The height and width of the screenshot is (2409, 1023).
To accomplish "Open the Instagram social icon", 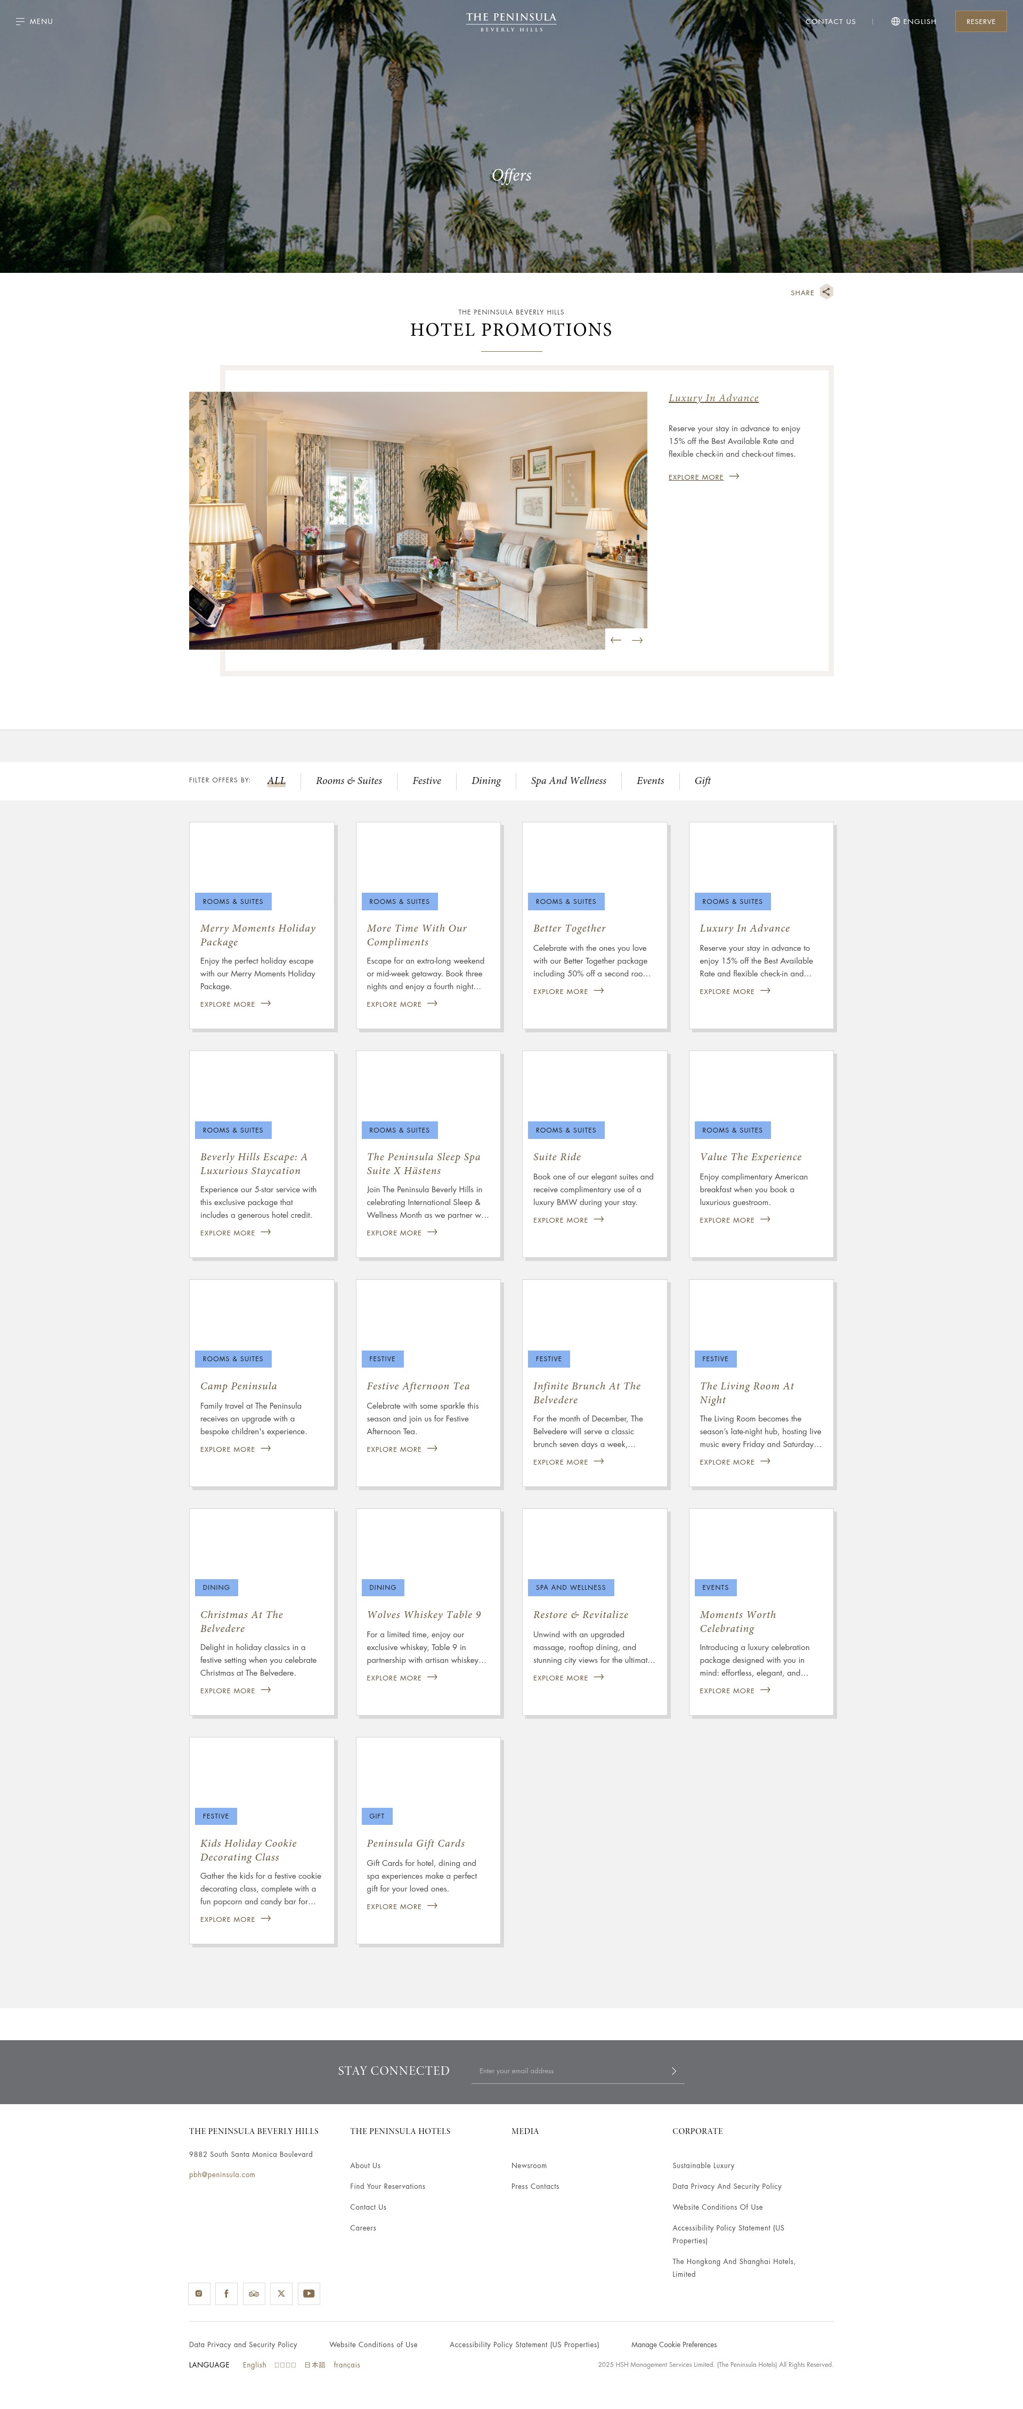I will (198, 2293).
